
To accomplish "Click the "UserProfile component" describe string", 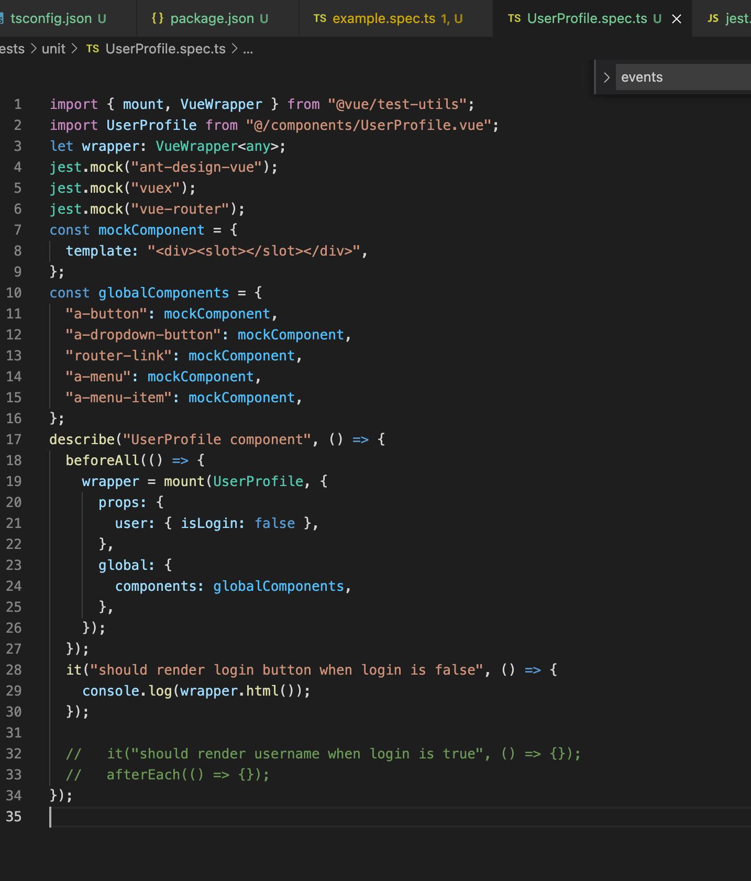I will pos(217,439).
